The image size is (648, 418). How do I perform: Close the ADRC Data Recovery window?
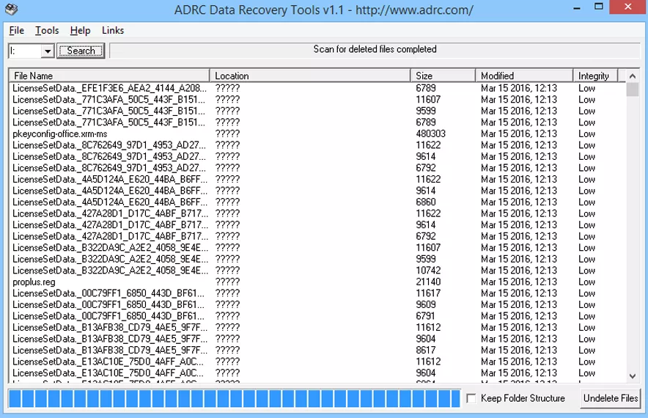[632, 10]
